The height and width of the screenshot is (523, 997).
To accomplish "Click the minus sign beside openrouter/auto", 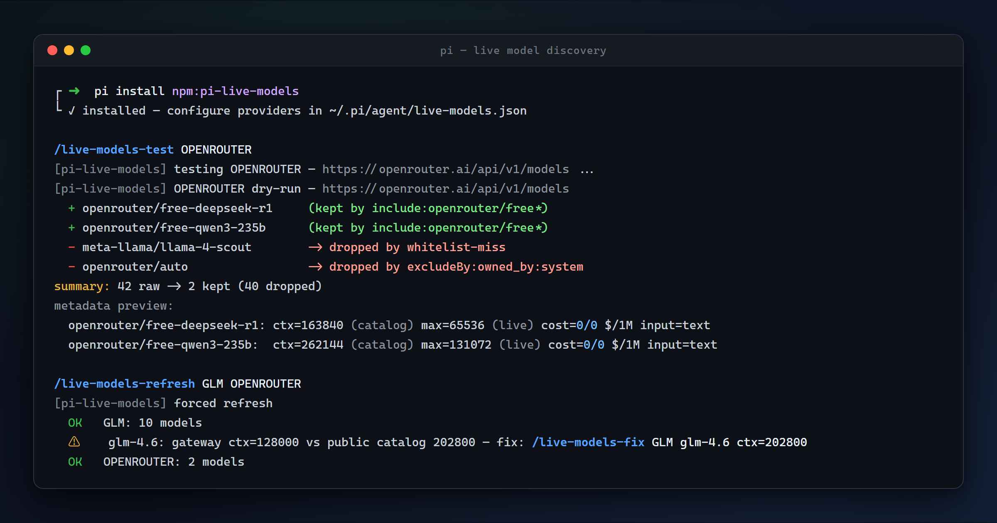I will (72, 267).
